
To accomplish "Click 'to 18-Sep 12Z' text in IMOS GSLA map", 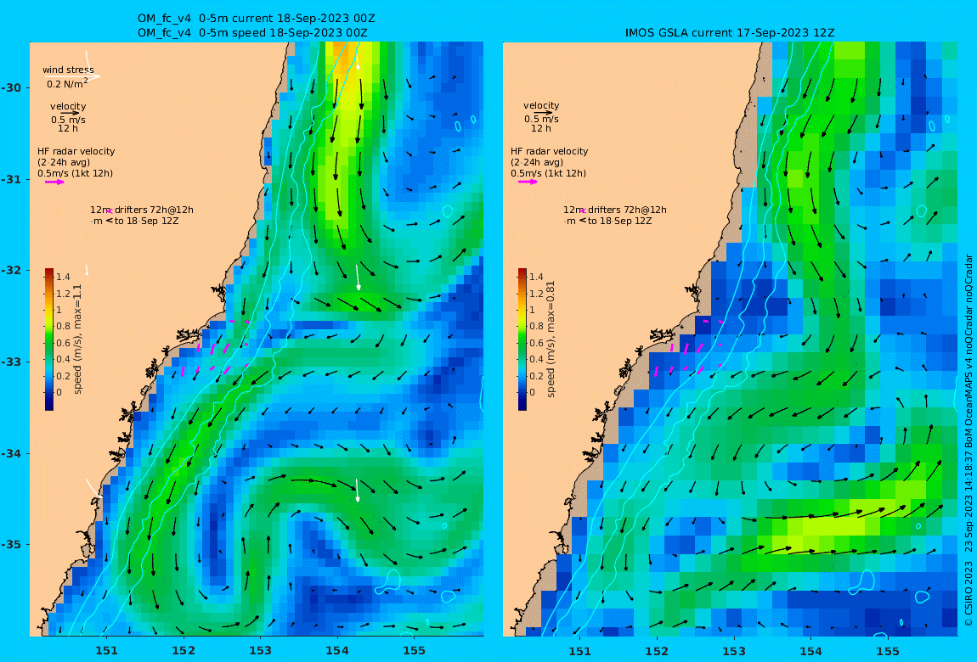I will click(x=620, y=221).
